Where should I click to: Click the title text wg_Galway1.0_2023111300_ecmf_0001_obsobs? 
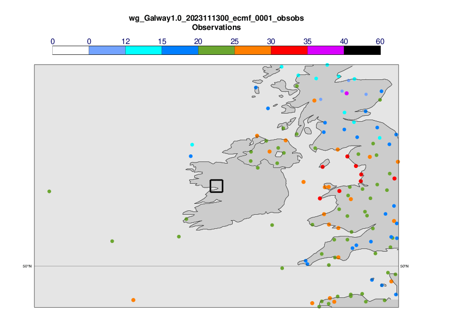[216, 18]
